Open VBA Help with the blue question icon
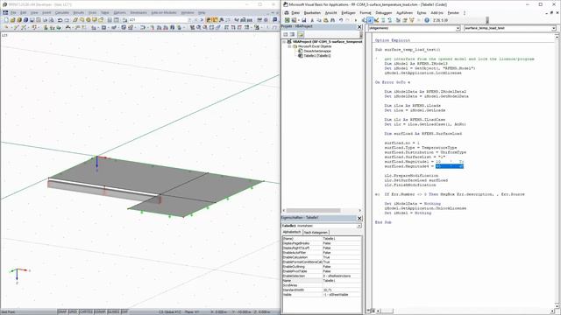 pyautogui.click(x=427, y=20)
